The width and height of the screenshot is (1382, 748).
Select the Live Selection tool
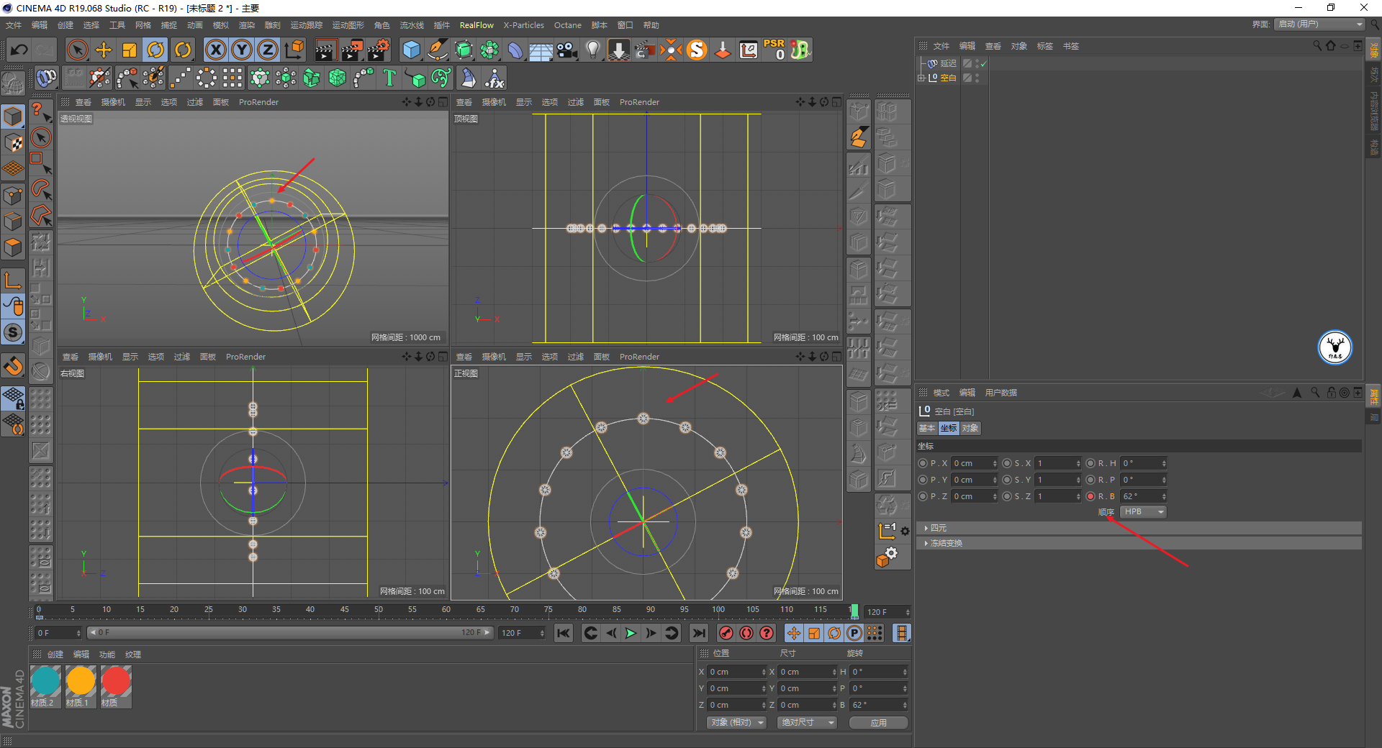[x=77, y=50]
